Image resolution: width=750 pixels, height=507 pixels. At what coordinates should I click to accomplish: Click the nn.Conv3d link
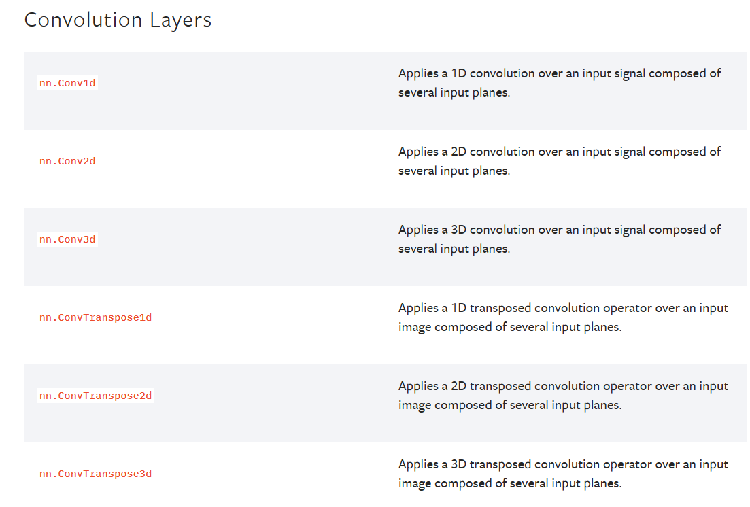(67, 240)
